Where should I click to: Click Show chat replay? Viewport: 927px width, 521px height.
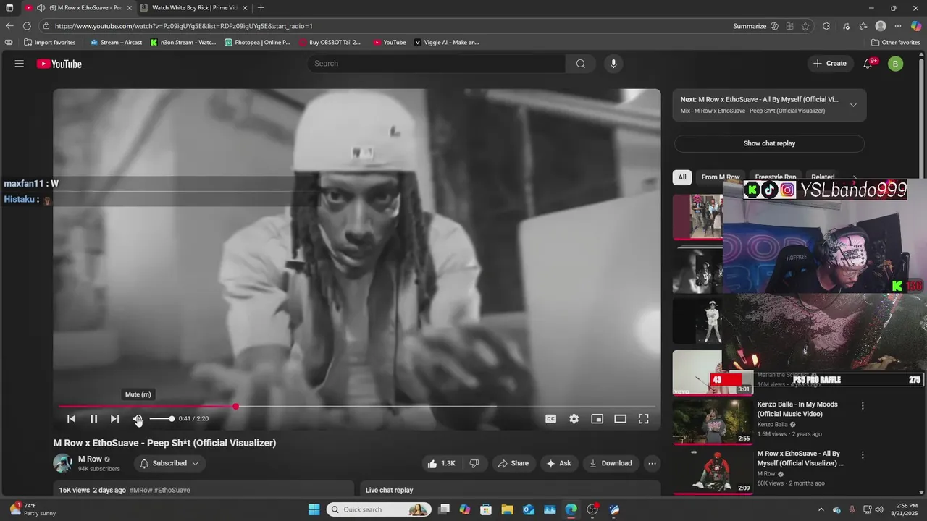click(x=769, y=143)
